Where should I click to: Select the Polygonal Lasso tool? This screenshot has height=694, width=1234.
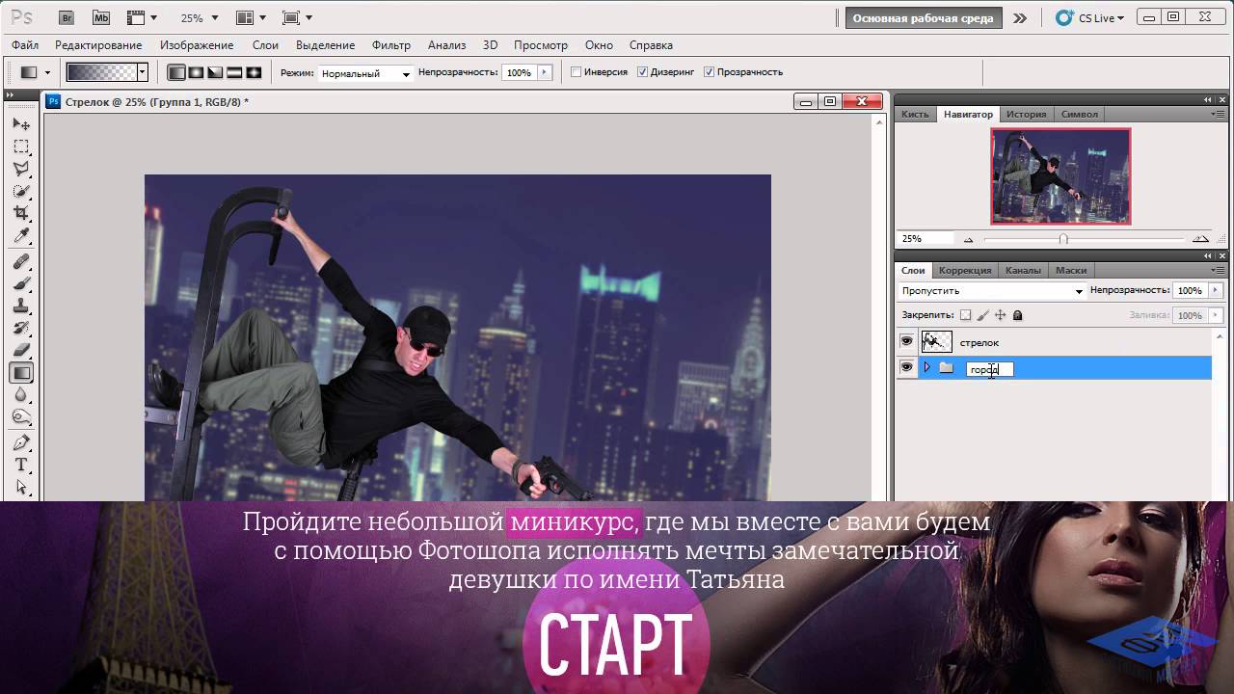(20, 169)
